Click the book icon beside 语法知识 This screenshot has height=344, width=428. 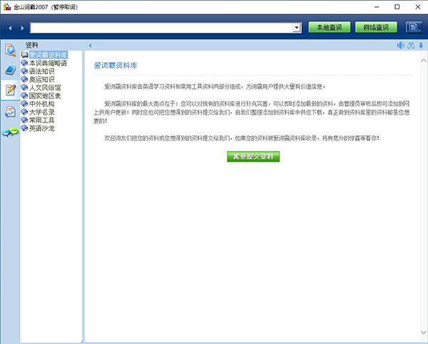pyautogui.click(x=24, y=71)
